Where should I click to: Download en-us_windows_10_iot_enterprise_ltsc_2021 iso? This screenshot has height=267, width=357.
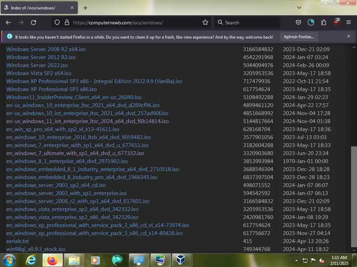pyautogui.click(x=87, y=113)
